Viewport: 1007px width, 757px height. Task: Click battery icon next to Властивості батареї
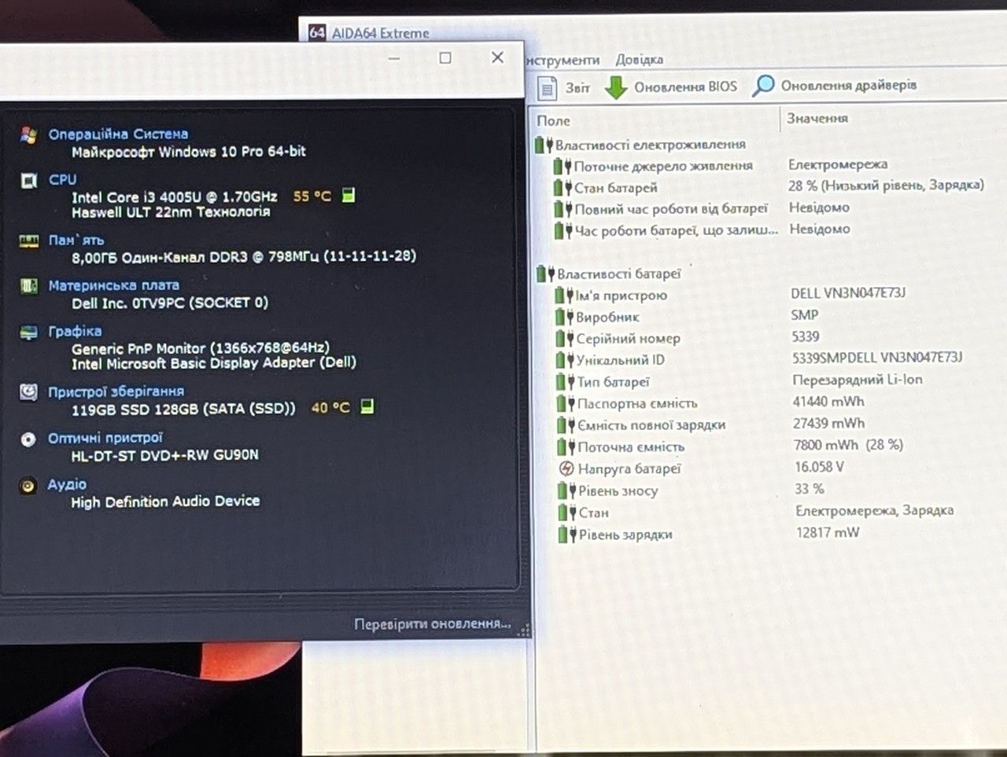coord(546,274)
